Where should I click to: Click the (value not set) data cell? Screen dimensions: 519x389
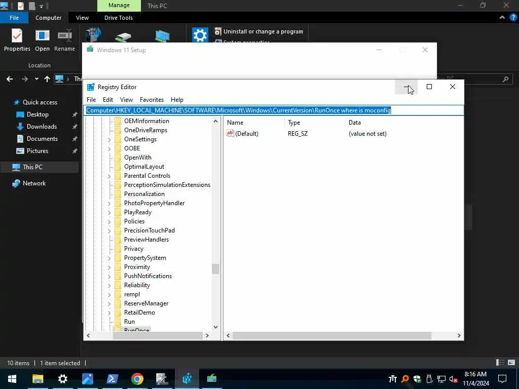coord(367,134)
